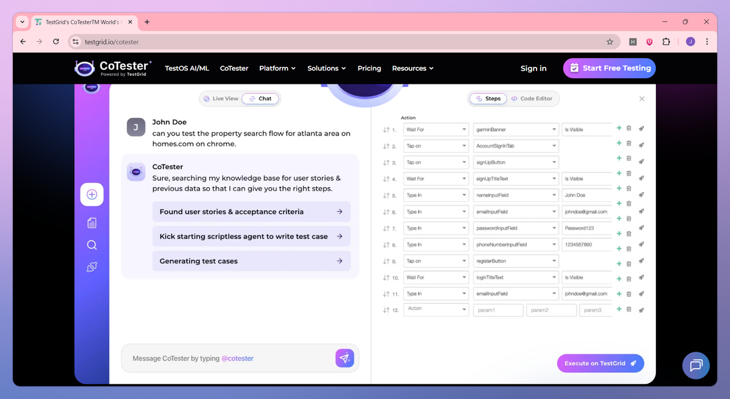Select the Chat view toggle
The image size is (730, 399).
click(260, 98)
